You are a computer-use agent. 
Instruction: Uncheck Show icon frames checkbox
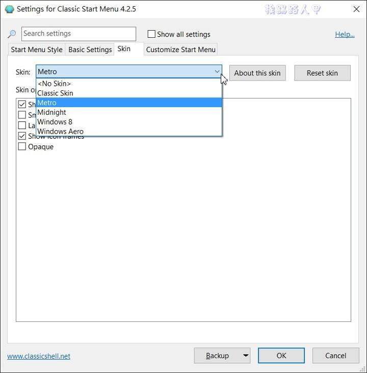(x=22, y=136)
